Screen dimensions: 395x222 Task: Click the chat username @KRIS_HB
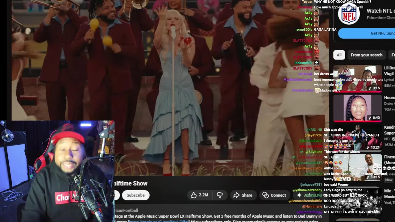point(314,130)
